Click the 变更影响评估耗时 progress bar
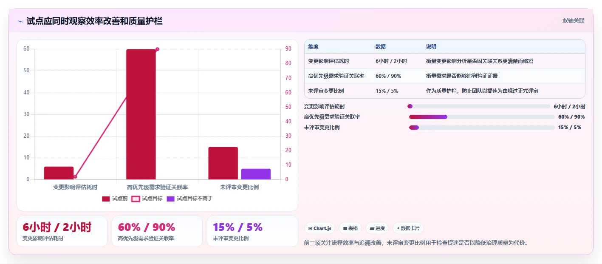602x264 pixels. 479,106
